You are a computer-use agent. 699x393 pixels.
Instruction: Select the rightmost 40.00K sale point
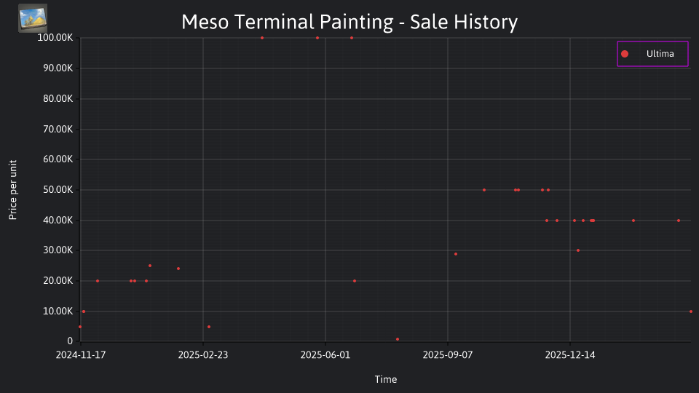pos(679,221)
